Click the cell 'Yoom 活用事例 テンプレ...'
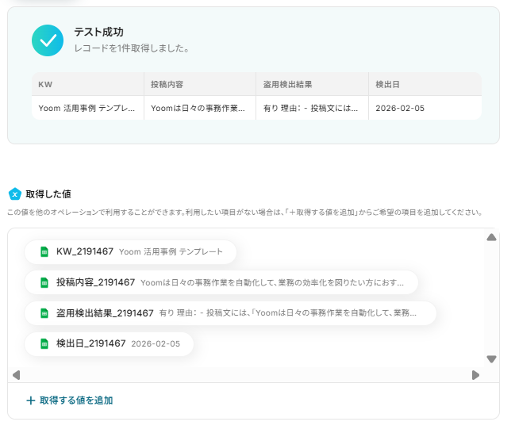Screen dimensions: 515x433 point(88,108)
